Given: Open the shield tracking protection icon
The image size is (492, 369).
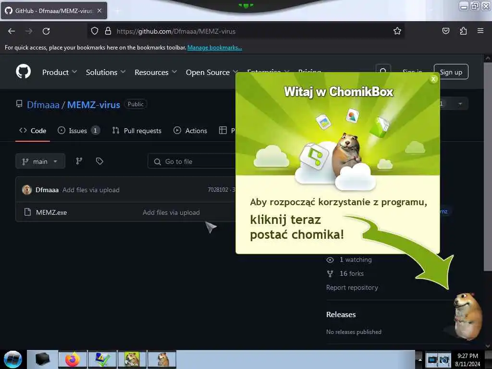Looking at the screenshot, I should point(95,31).
